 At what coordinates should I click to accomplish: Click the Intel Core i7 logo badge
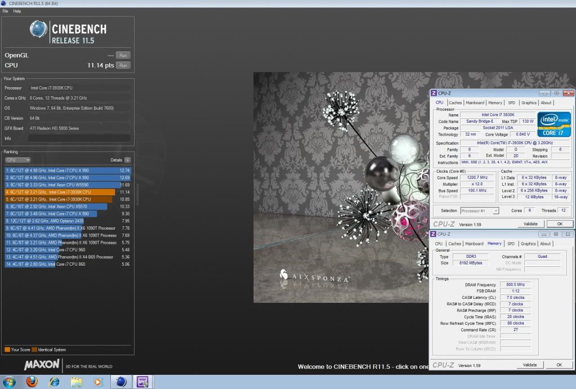(x=554, y=124)
